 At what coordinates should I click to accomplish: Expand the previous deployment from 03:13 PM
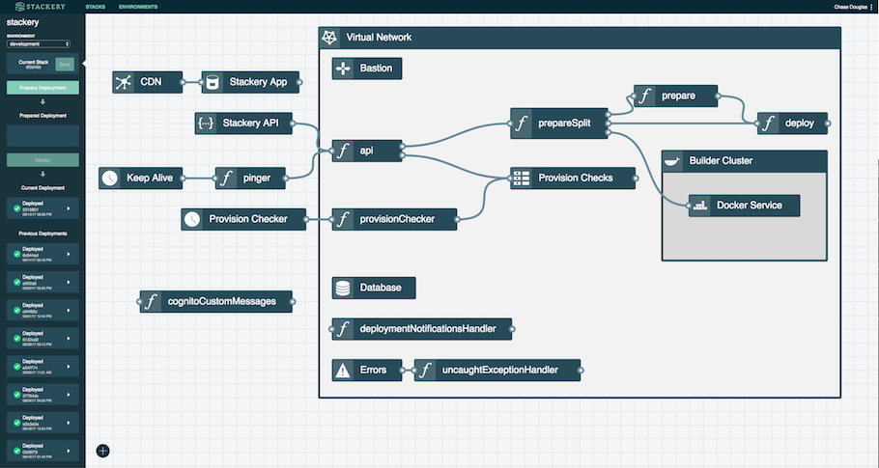69,338
